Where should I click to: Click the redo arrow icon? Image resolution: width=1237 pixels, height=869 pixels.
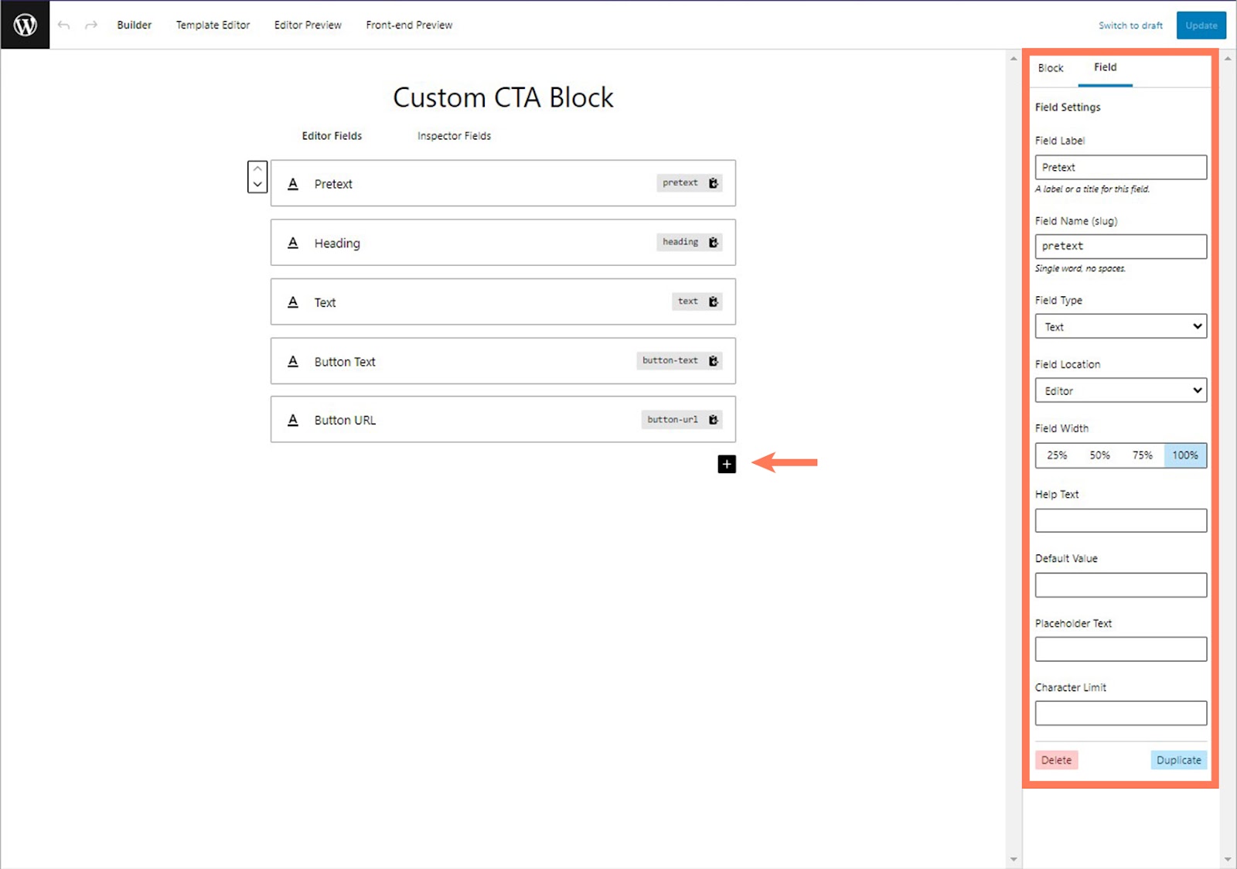(91, 26)
